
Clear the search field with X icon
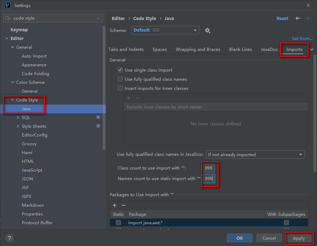tap(98, 18)
